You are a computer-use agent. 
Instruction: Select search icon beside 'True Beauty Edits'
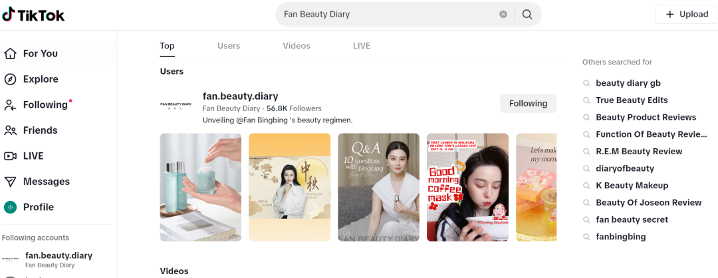point(586,100)
